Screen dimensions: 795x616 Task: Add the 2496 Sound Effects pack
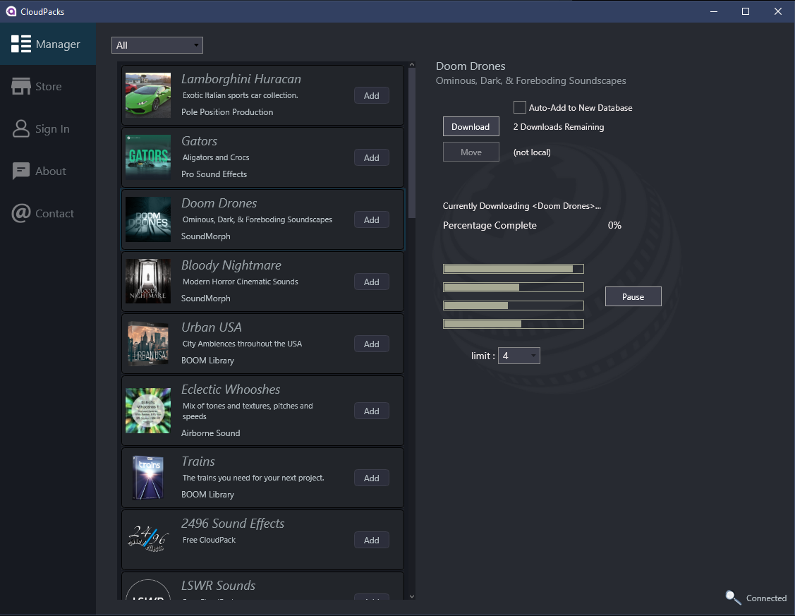(x=372, y=540)
